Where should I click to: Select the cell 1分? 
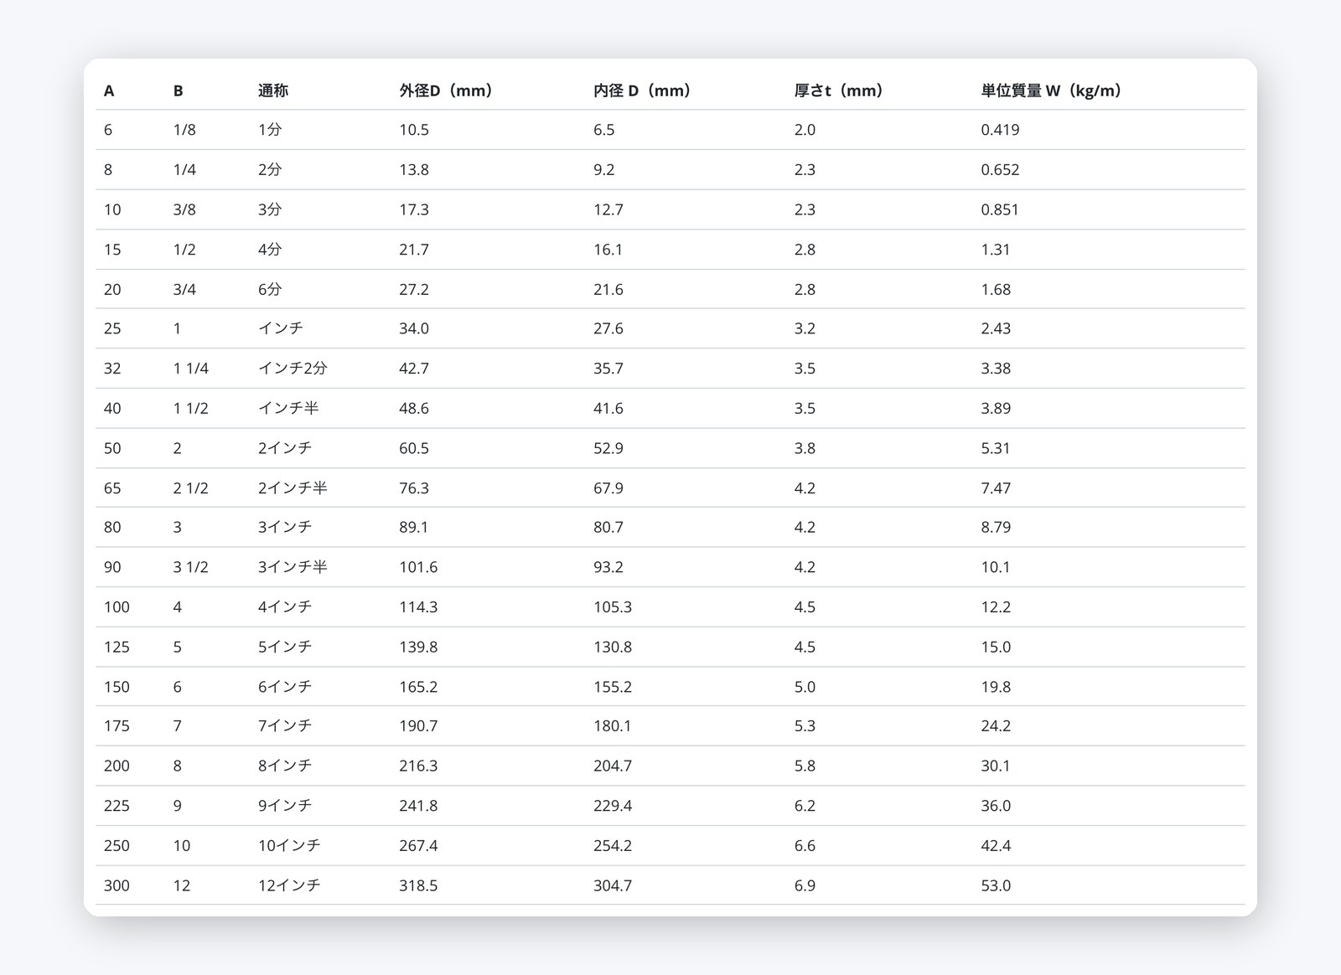(270, 130)
